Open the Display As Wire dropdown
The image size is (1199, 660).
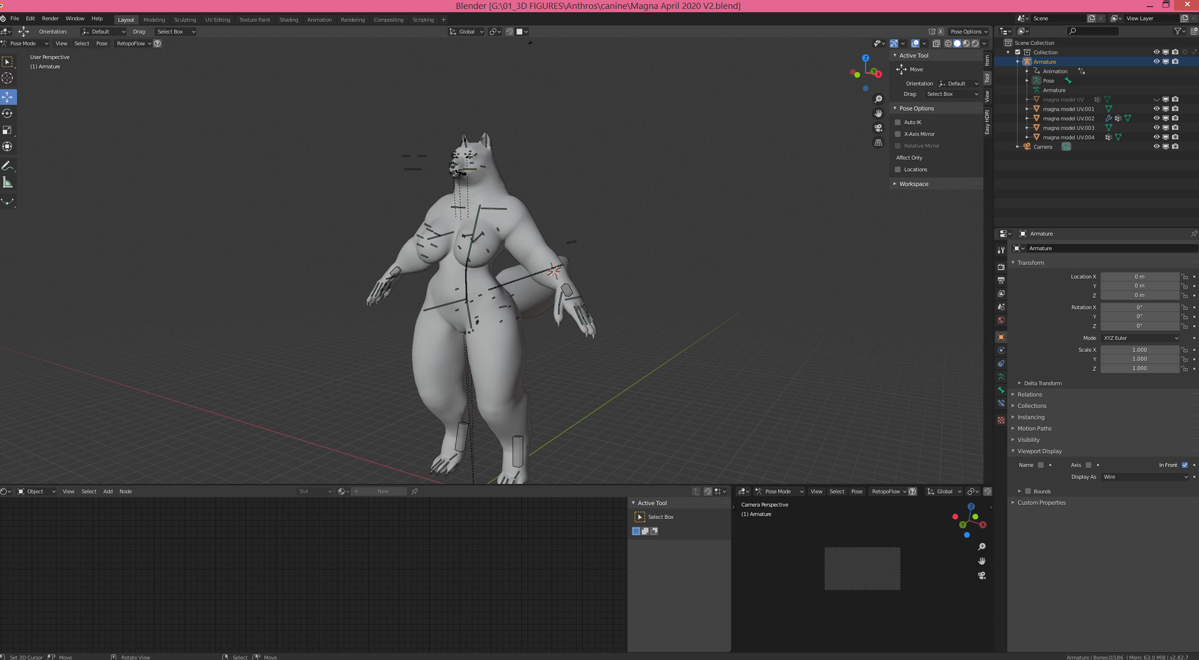1145,477
